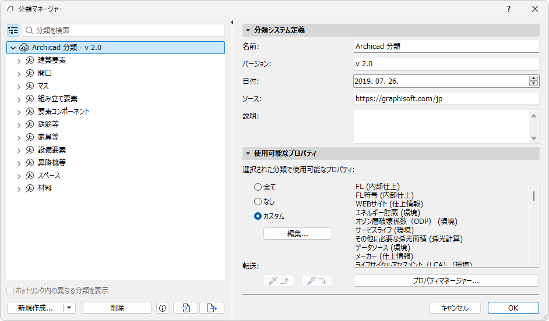The height and width of the screenshot is (321, 549).
Task: Click FL (内部仕上) in properties list
Action: click(378, 187)
